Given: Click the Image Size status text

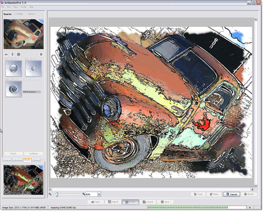Looking at the screenshot, I should point(25,207).
